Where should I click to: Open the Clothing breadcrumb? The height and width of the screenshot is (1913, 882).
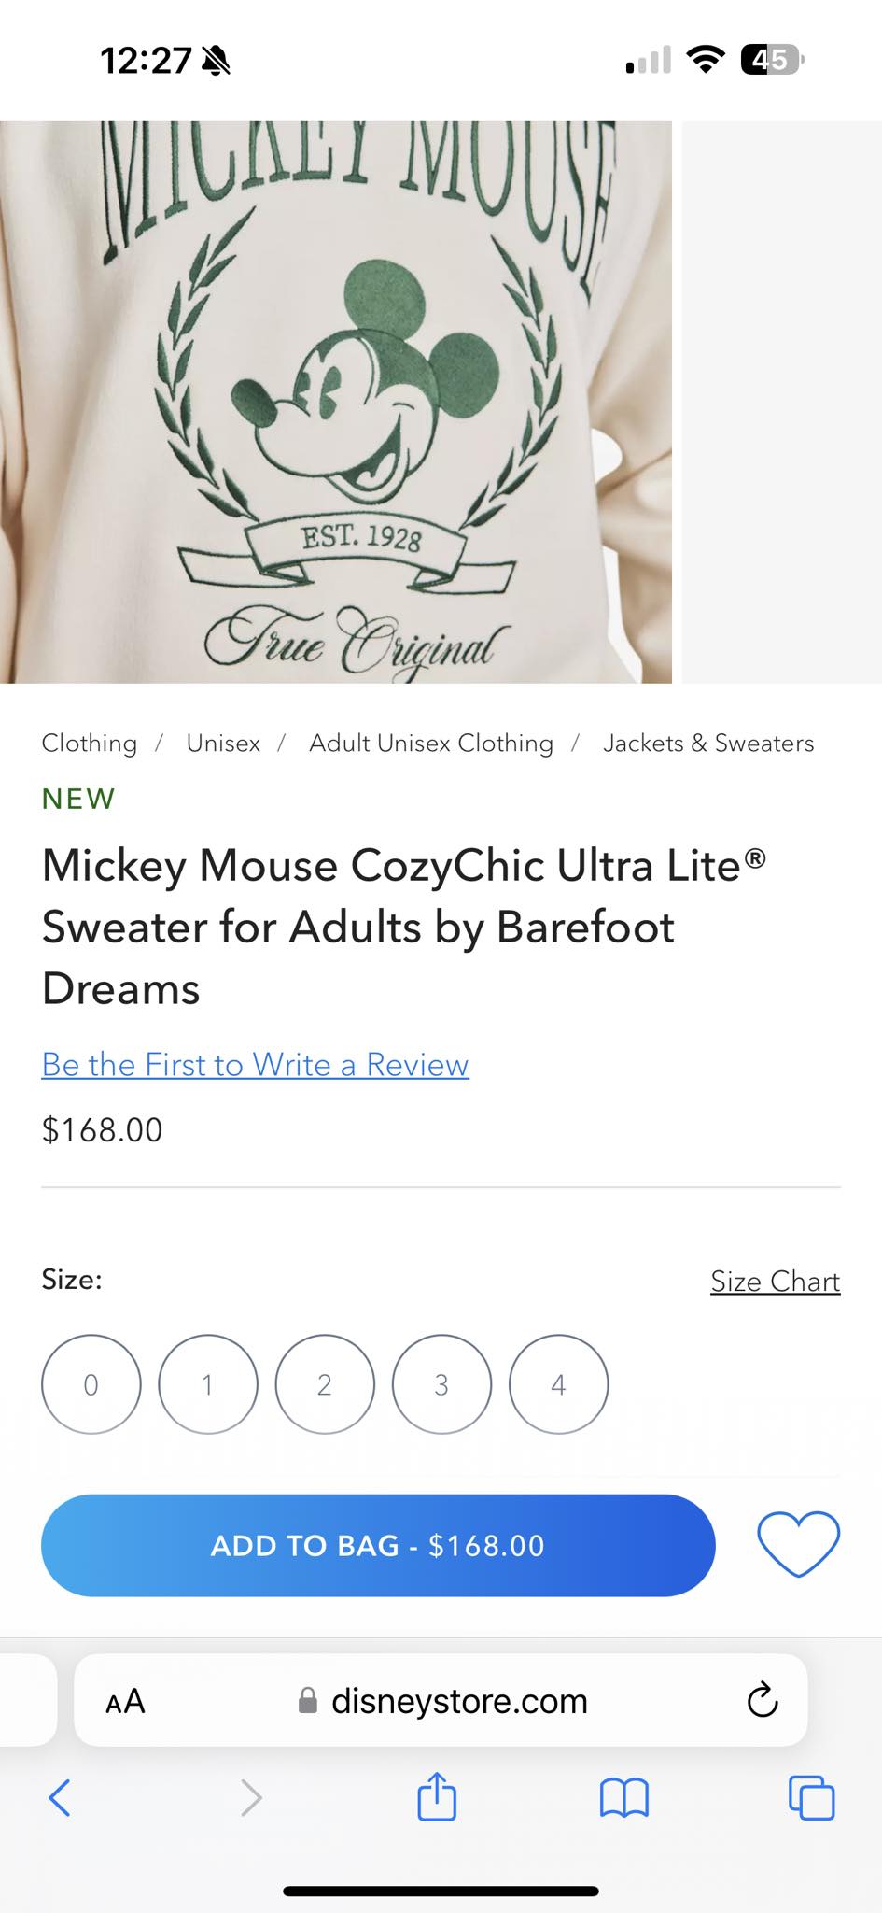(90, 743)
